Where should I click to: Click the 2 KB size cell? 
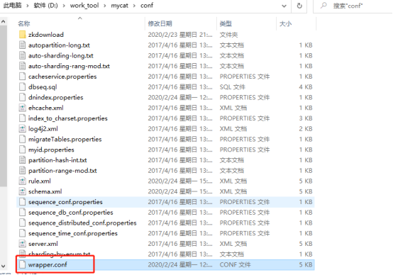click(x=306, y=129)
